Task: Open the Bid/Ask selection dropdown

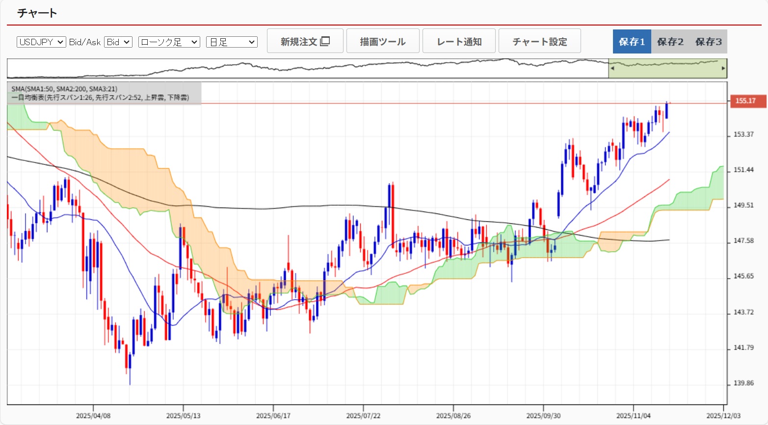Action: 118,42
